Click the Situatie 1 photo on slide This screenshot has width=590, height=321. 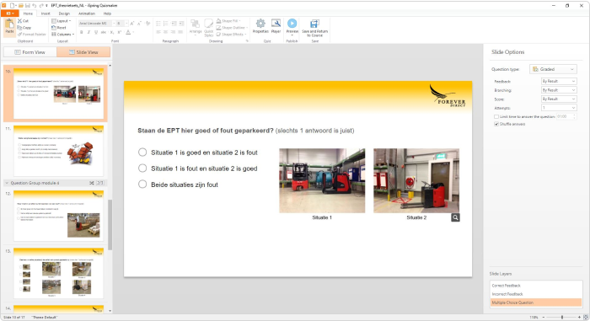322,180
